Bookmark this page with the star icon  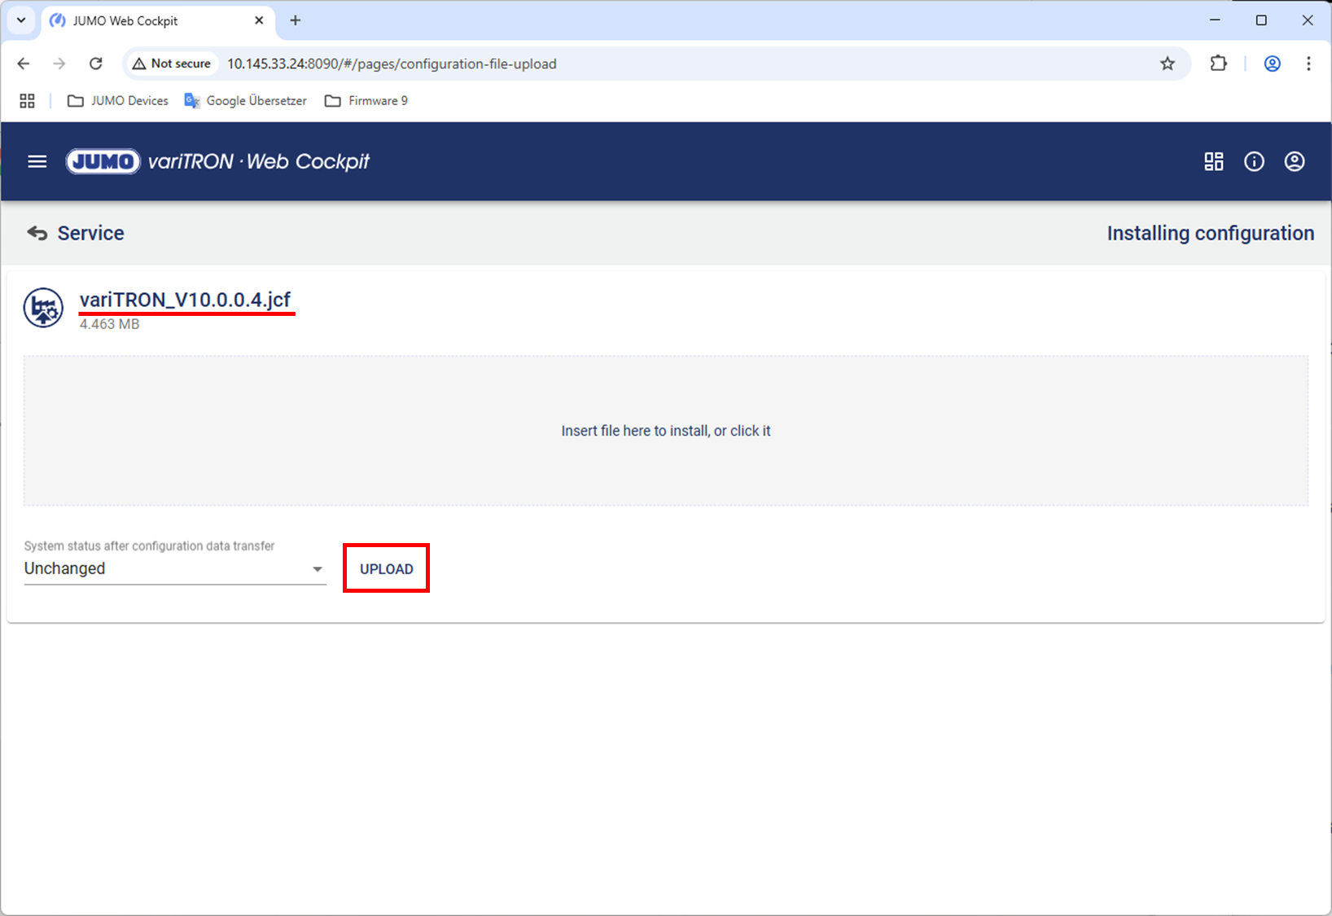[1168, 64]
